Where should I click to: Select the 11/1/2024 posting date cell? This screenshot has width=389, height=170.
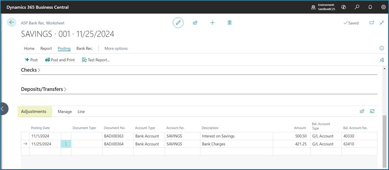(45, 136)
